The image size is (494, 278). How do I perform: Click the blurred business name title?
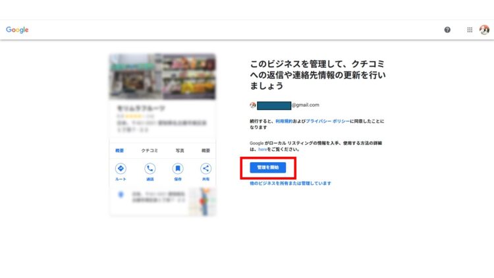coord(141,108)
